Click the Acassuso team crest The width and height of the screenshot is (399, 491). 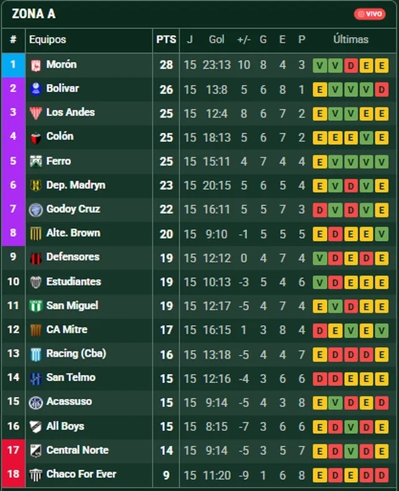coord(35,403)
